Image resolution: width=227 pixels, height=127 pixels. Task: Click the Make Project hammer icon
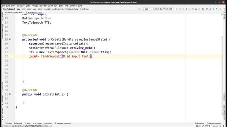point(139,9)
